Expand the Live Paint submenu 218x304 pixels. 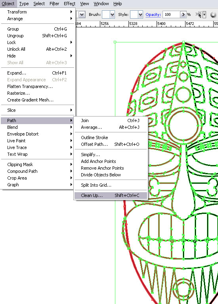(x=37, y=141)
